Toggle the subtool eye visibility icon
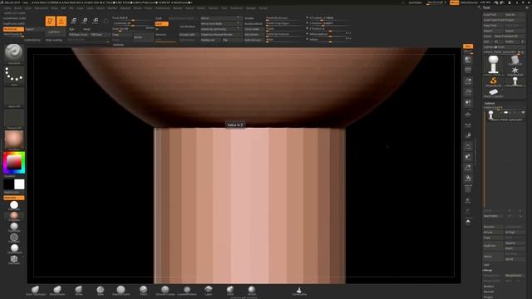The width and height of the screenshot is (532, 299). (x=523, y=113)
